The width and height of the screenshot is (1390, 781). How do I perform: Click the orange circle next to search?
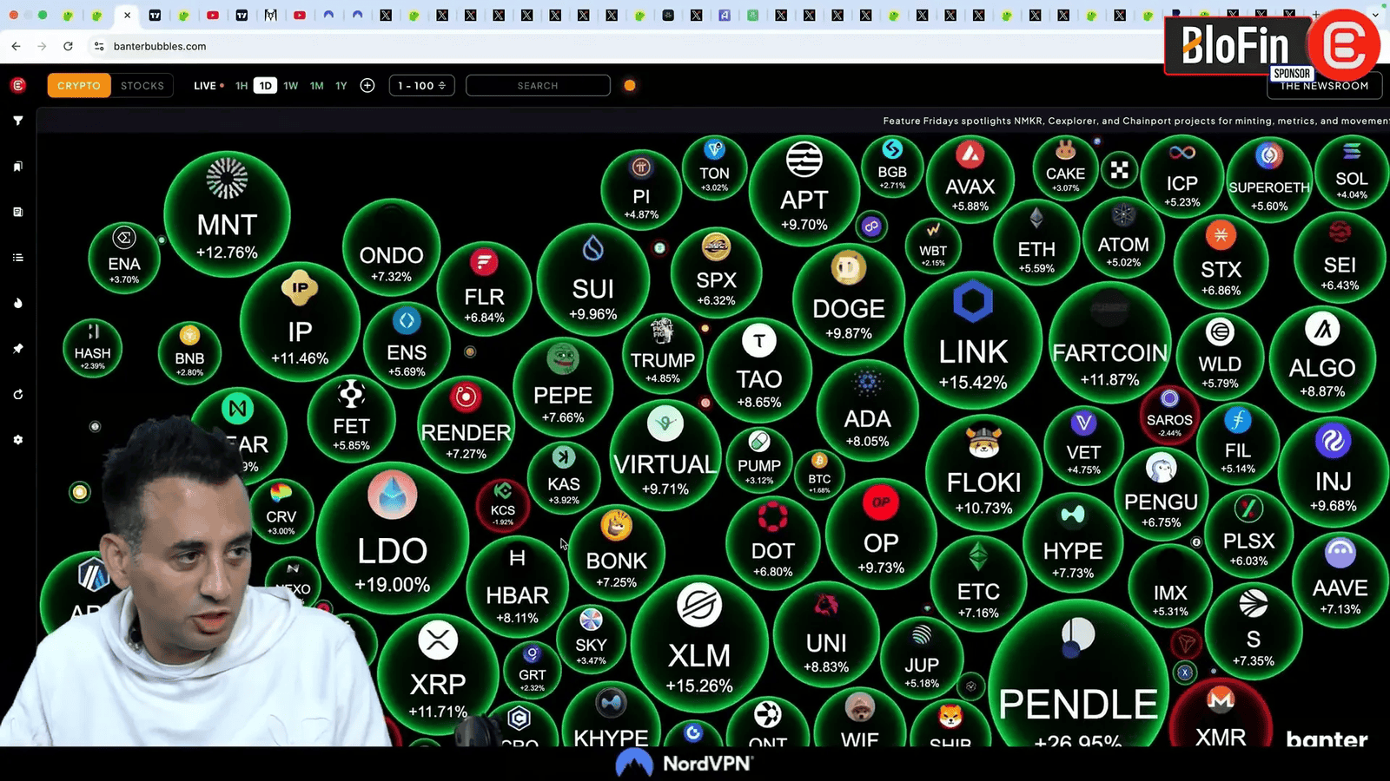tap(630, 86)
